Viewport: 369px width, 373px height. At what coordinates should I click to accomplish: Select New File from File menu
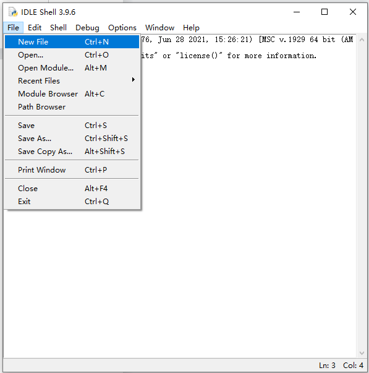[x=72, y=42]
